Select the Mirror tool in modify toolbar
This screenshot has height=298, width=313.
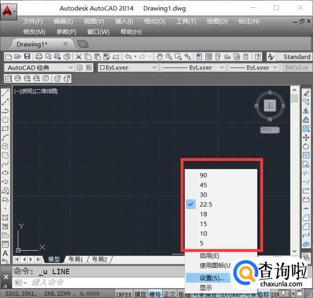pos(306,111)
